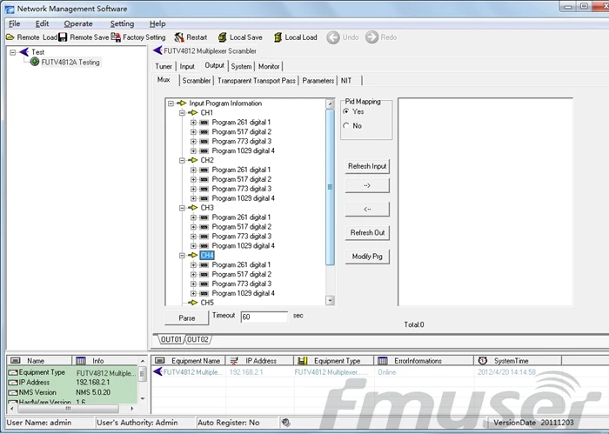Image resolution: width=609 pixels, height=434 pixels.
Task: Click the IP Address column header icon
Action: click(234, 361)
